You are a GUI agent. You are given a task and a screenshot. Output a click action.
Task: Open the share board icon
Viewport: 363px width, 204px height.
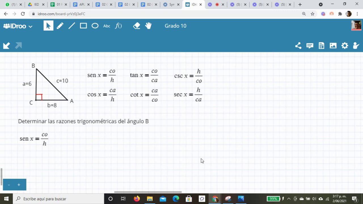(298, 46)
